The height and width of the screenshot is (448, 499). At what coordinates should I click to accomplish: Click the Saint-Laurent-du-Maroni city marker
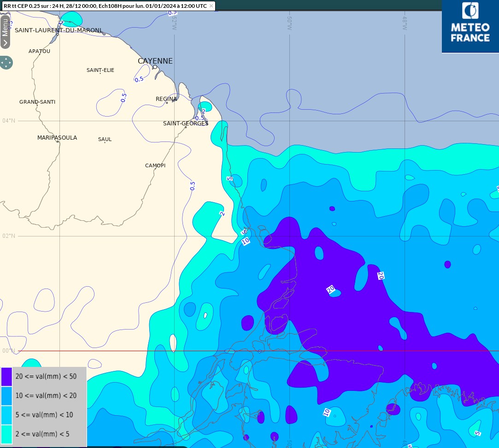pos(58,35)
